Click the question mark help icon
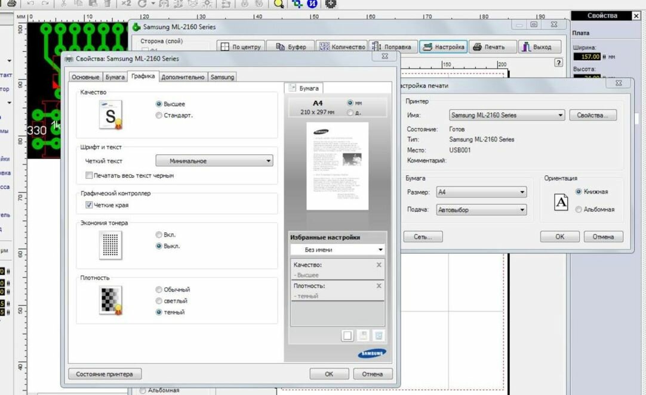This screenshot has height=395, width=646. tap(558, 63)
